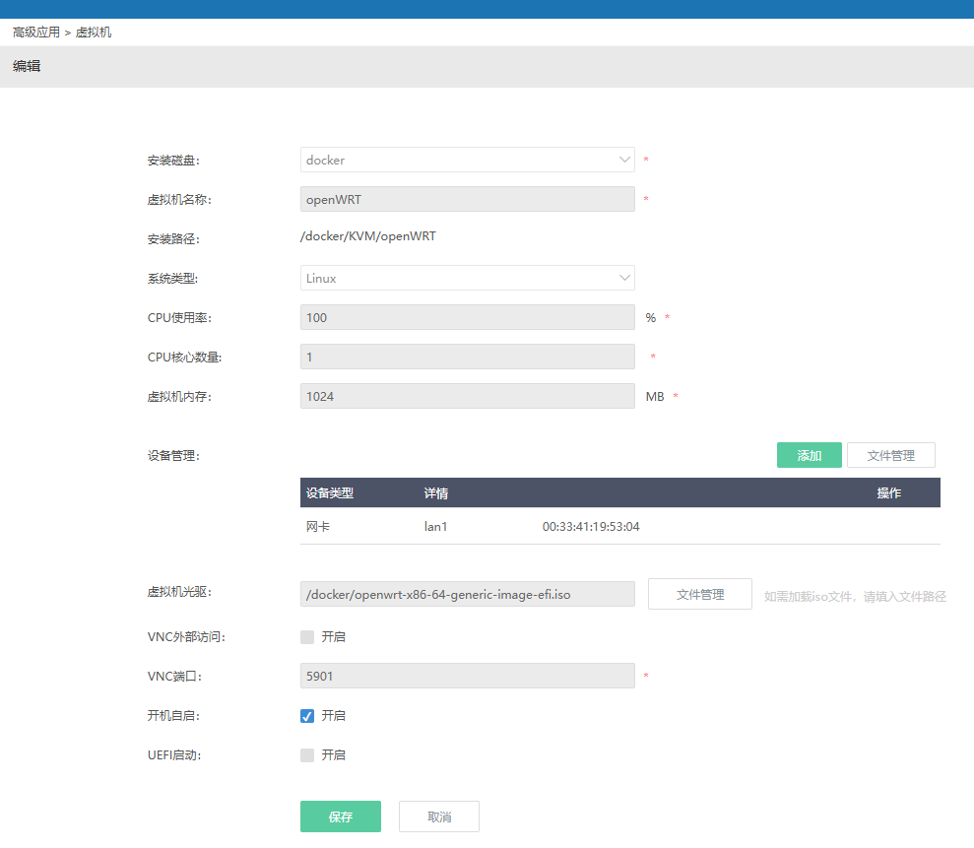This screenshot has width=974, height=848.
Task: Click 高级应用 in the breadcrumb
Action: pyautogui.click(x=36, y=33)
